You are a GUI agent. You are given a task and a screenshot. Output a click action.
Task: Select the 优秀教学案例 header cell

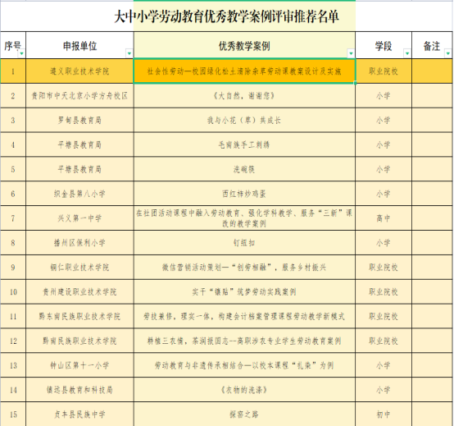click(245, 45)
